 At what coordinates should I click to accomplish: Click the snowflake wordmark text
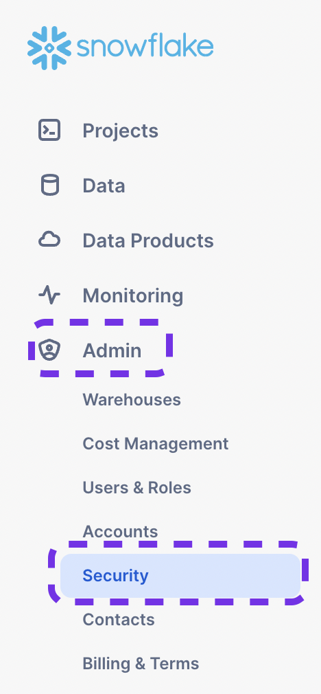coord(145,47)
